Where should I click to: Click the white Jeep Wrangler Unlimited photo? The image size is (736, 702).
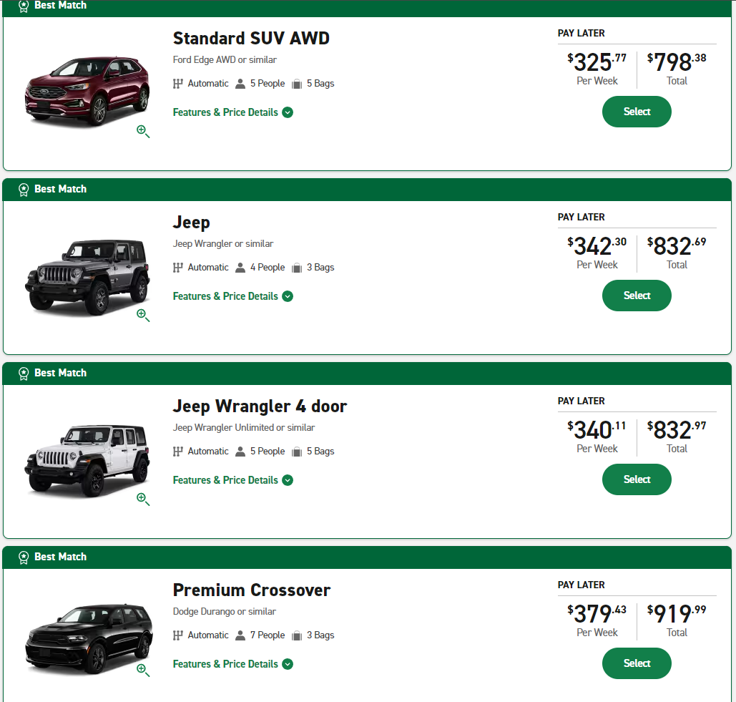point(87,459)
